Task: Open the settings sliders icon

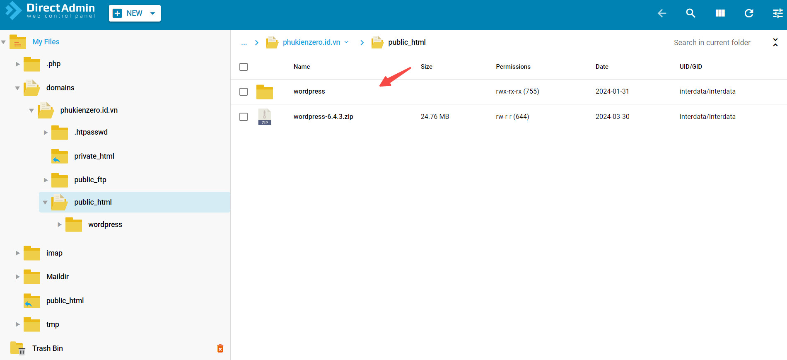Action: (x=777, y=13)
